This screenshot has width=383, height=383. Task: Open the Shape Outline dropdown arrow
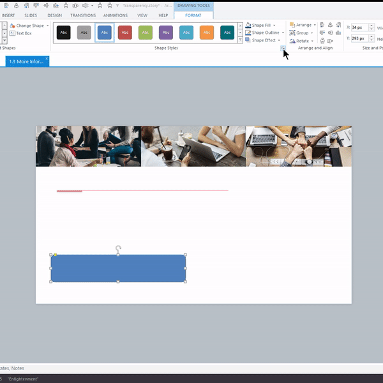point(283,33)
